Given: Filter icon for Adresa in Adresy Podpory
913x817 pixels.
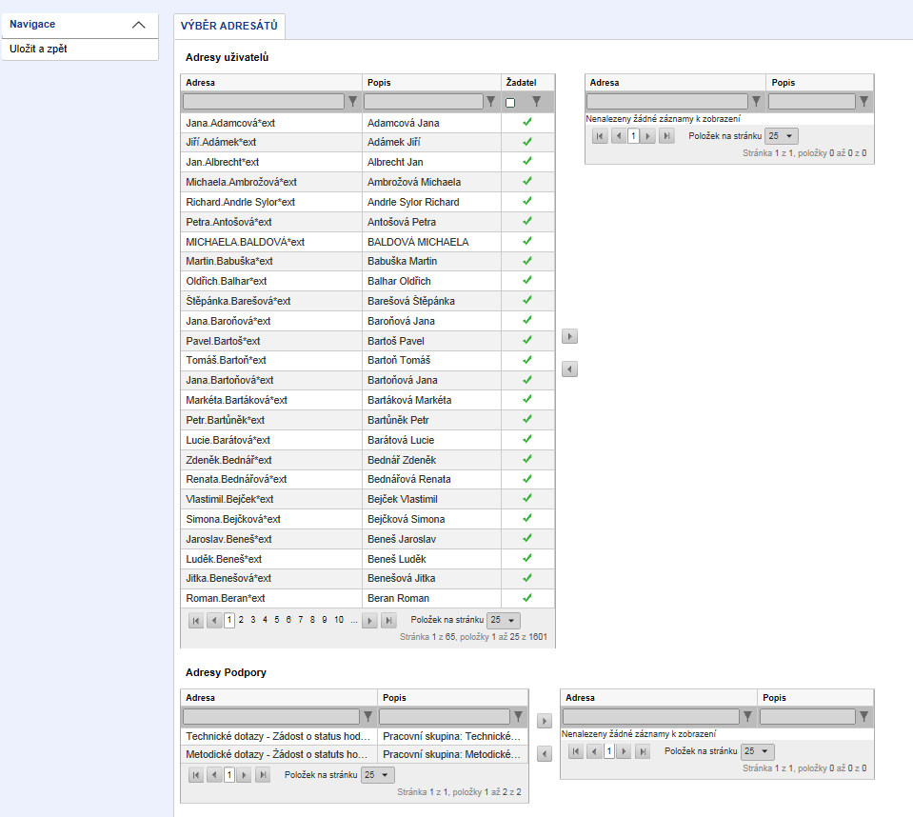Looking at the screenshot, I should (368, 716).
